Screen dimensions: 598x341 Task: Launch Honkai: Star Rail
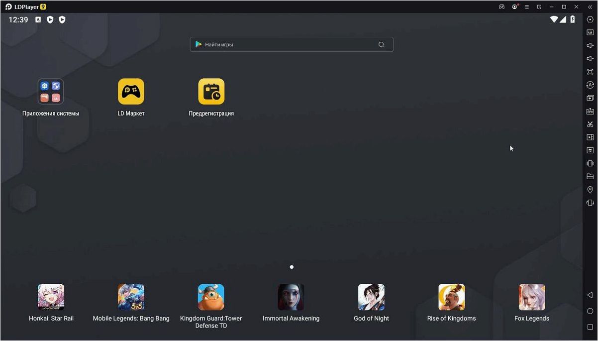pos(51,297)
